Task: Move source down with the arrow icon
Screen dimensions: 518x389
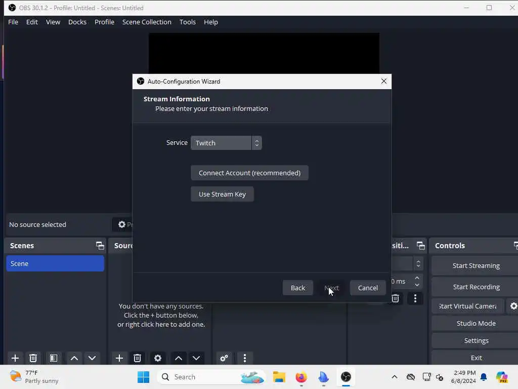Action: (196, 358)
